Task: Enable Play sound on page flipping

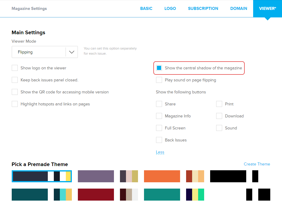Action: coord(159,80)
